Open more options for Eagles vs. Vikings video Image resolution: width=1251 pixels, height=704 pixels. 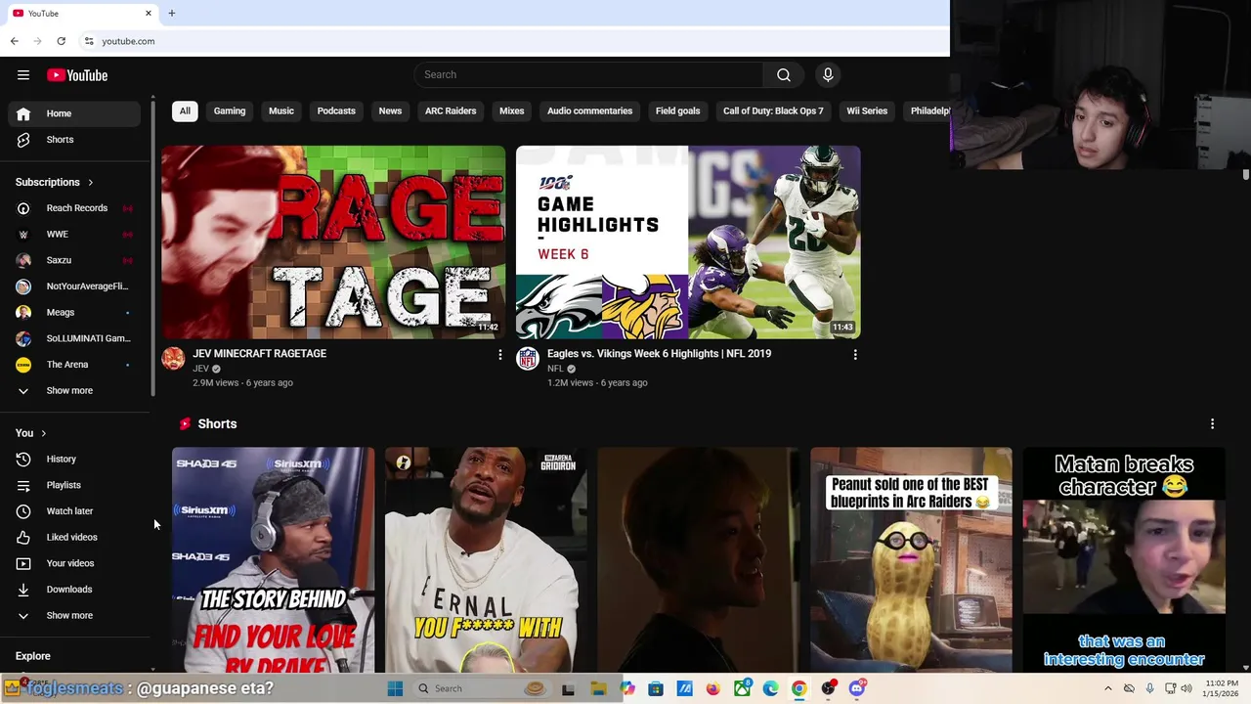[x=855, y=355]
